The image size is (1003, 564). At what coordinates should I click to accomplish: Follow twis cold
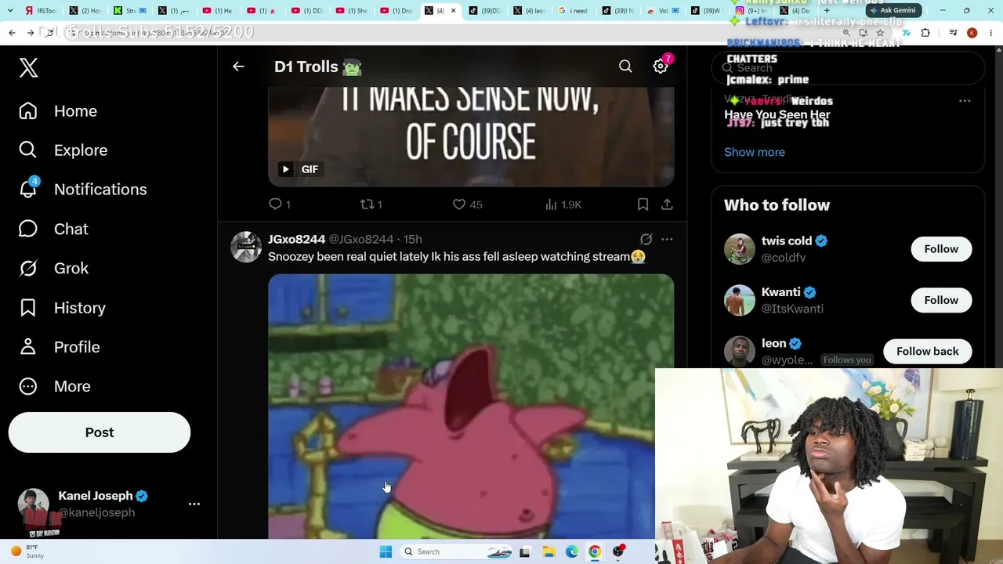(941, 249)
